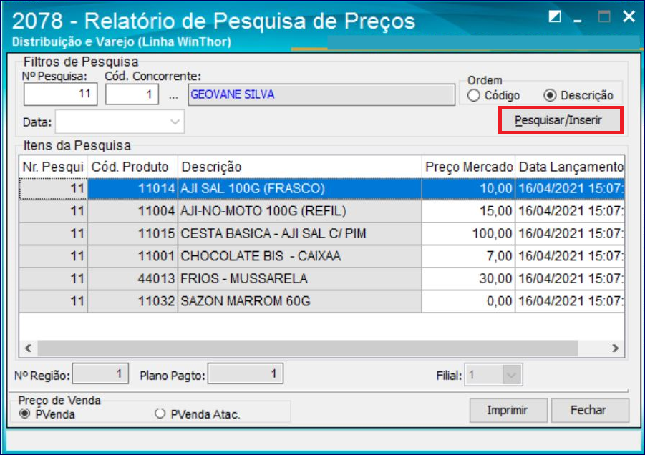The height and width of the screenshot is (455, 645).
Task: Click the market price 100,00 cell
Action: pos(468,234)
